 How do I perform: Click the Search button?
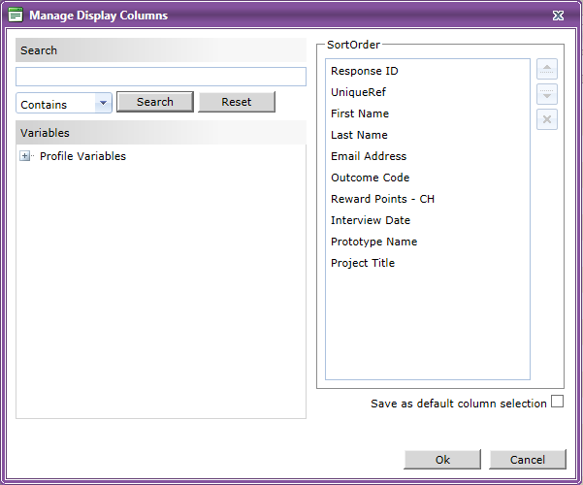(155, 102)
